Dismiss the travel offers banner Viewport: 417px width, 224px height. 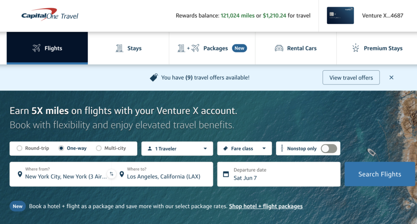pos(391,78)
